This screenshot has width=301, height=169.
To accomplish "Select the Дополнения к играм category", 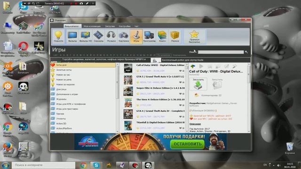I will pyautogui.click(x=83, y=94).
